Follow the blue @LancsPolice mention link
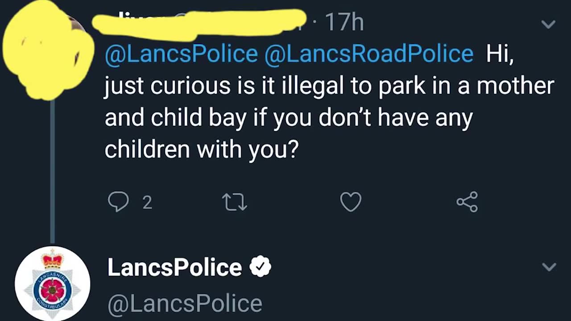The height and width of the screenshot is (321, 571). (181, 54)
